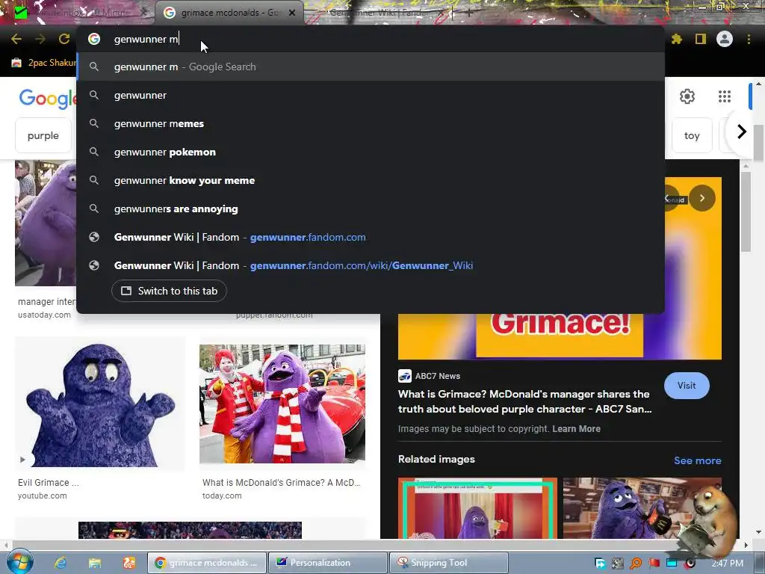Open Ronald and Grimace parade thumbnail
This screenshot has width=765, height=574.
[282, 404]
